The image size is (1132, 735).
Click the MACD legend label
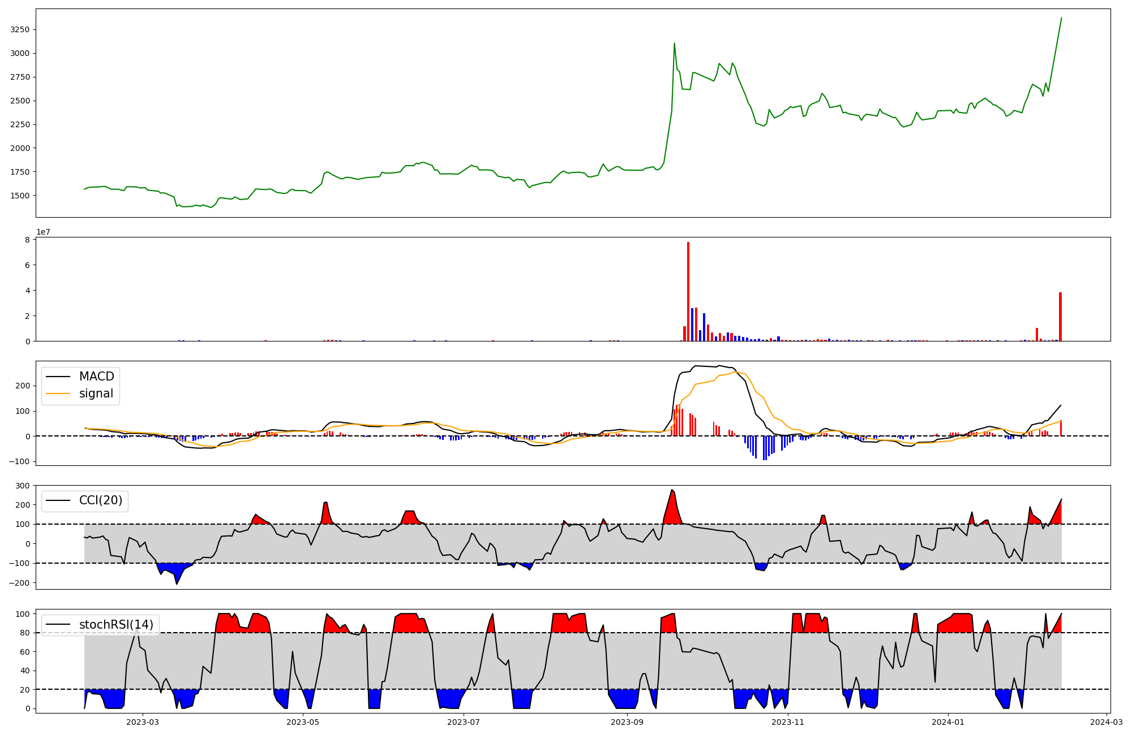point(96,377)
